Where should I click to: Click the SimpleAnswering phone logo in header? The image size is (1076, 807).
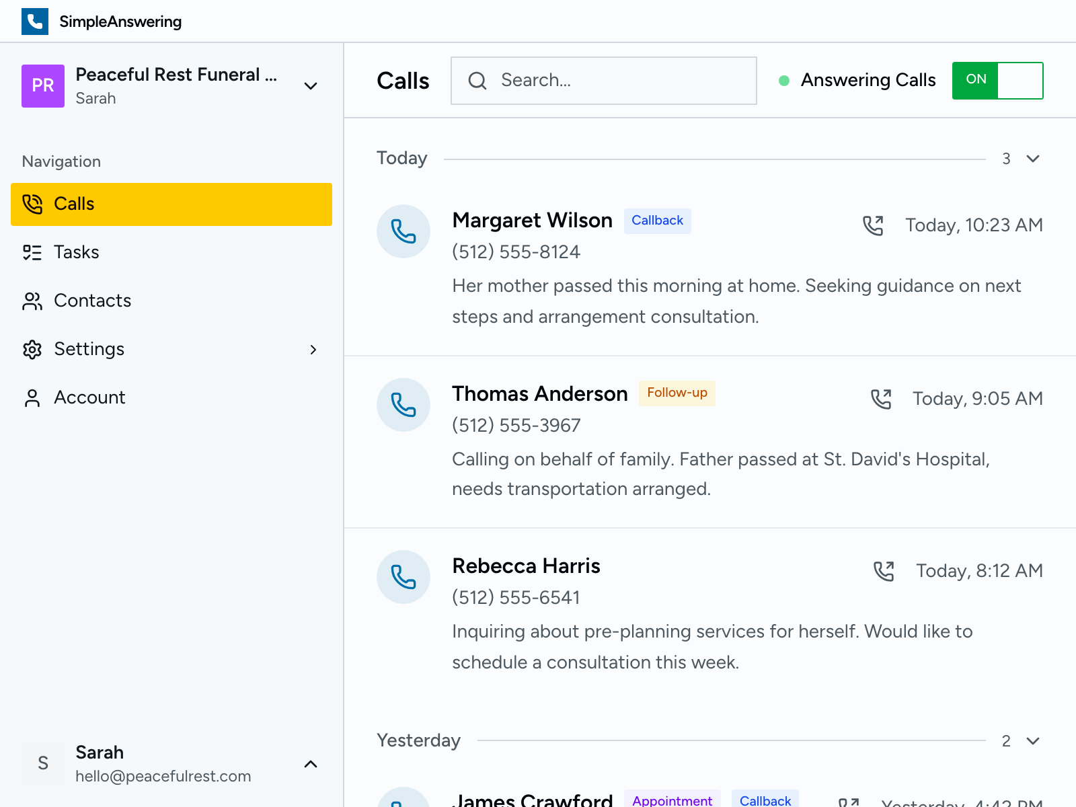coord(34,21)
